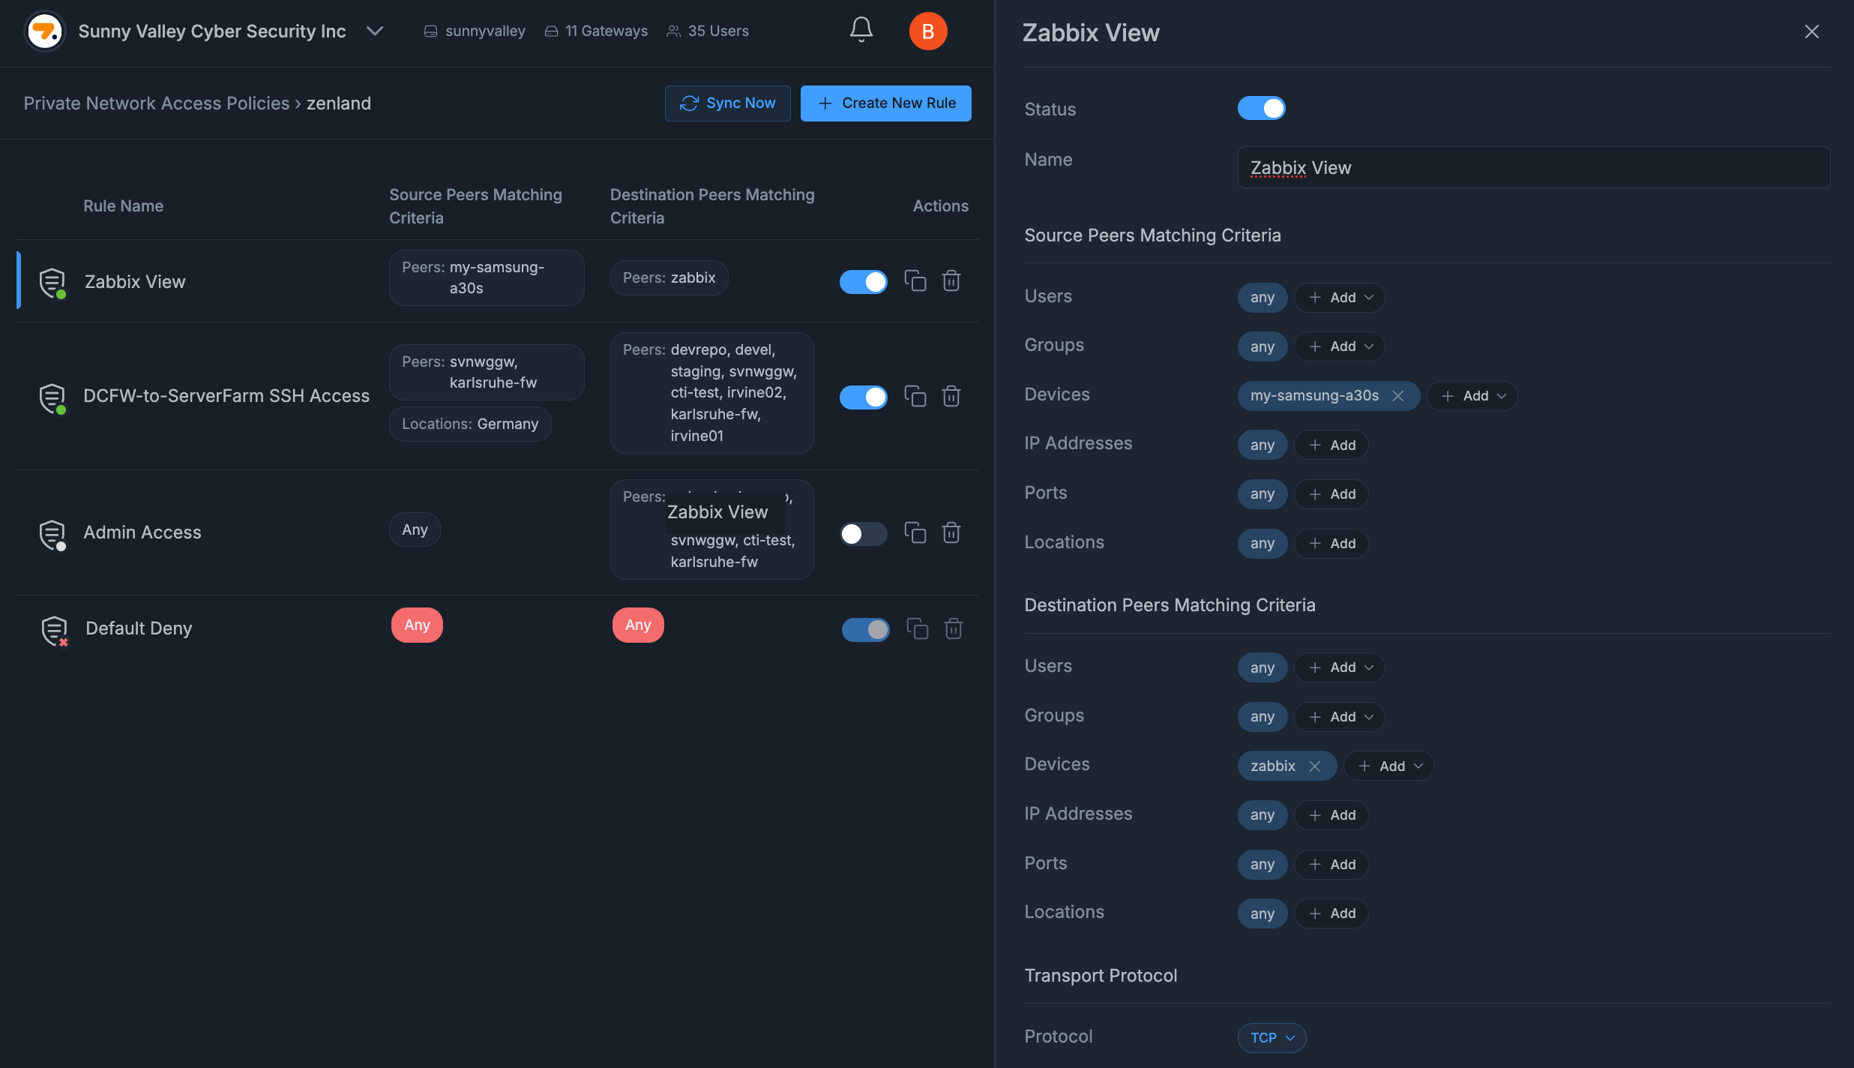Viewport: 1854px width, 1068px height.
Task: Remove the zabbix destination device chip
Action: tap(1316, 766)
